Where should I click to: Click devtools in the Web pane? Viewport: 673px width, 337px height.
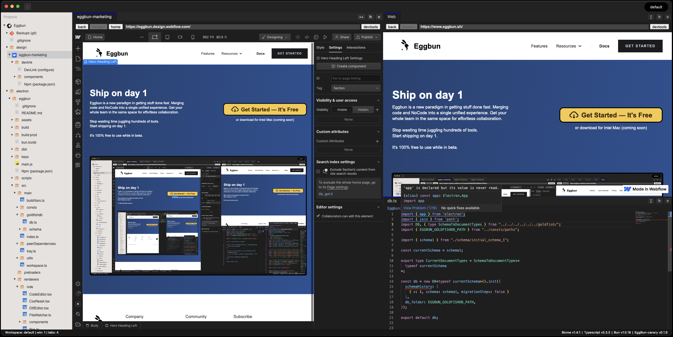659,27
